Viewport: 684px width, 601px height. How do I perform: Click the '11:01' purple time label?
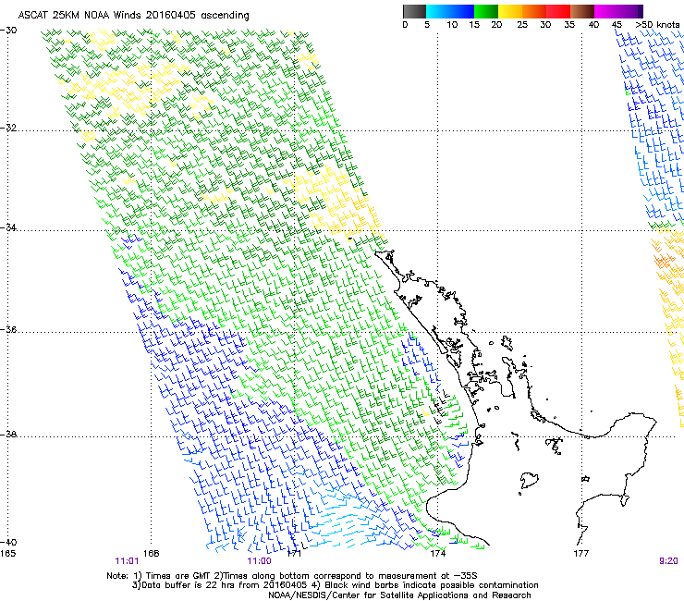127,561
